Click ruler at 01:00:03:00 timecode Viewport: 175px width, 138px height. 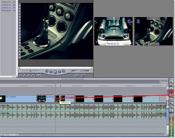pyautogui.click(x=23, y=86)
